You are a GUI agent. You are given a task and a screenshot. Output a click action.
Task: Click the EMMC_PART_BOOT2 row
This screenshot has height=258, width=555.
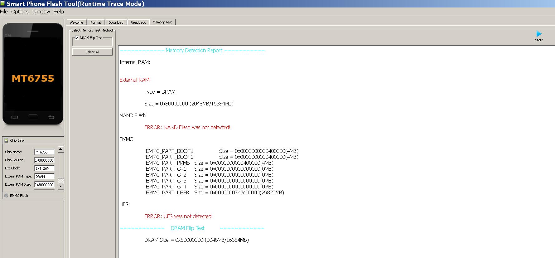coord(222,157)
